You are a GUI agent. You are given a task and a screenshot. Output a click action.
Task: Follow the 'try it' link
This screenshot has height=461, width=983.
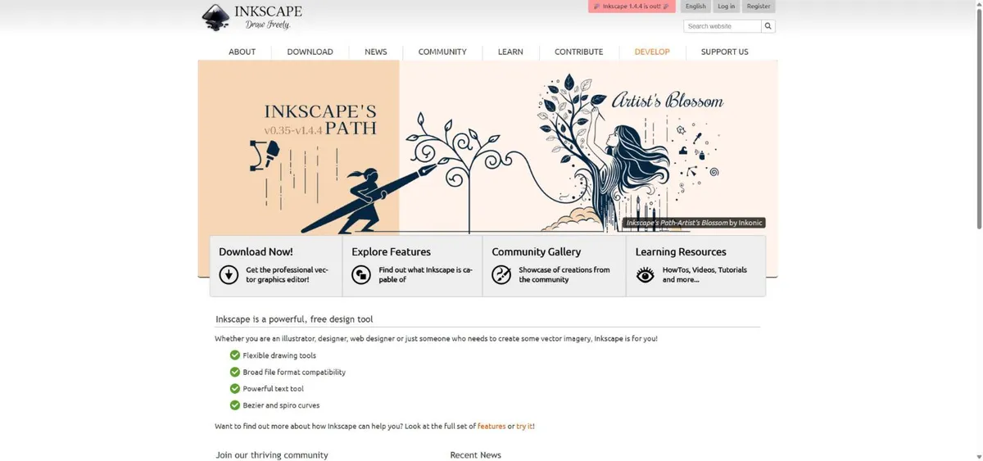(524, 427)
